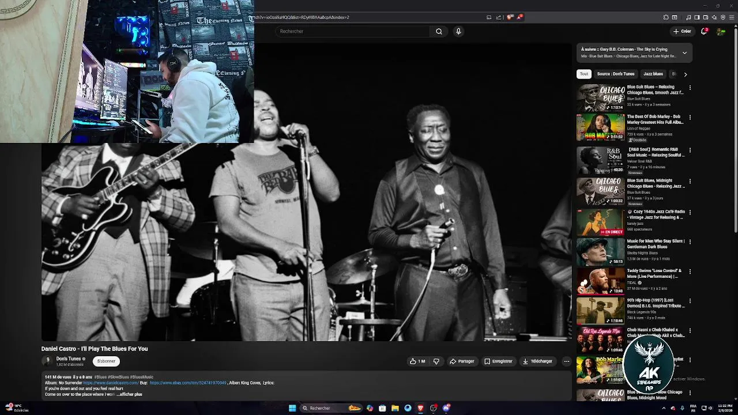Open options for R&B Soul Romantic video
738x415 pixels.
(690, 150)
